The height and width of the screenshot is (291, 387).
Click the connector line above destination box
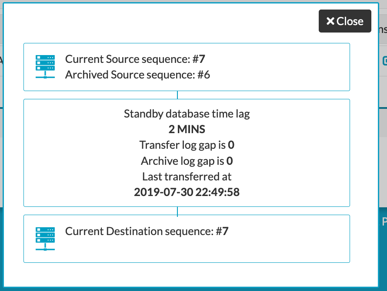177,211
